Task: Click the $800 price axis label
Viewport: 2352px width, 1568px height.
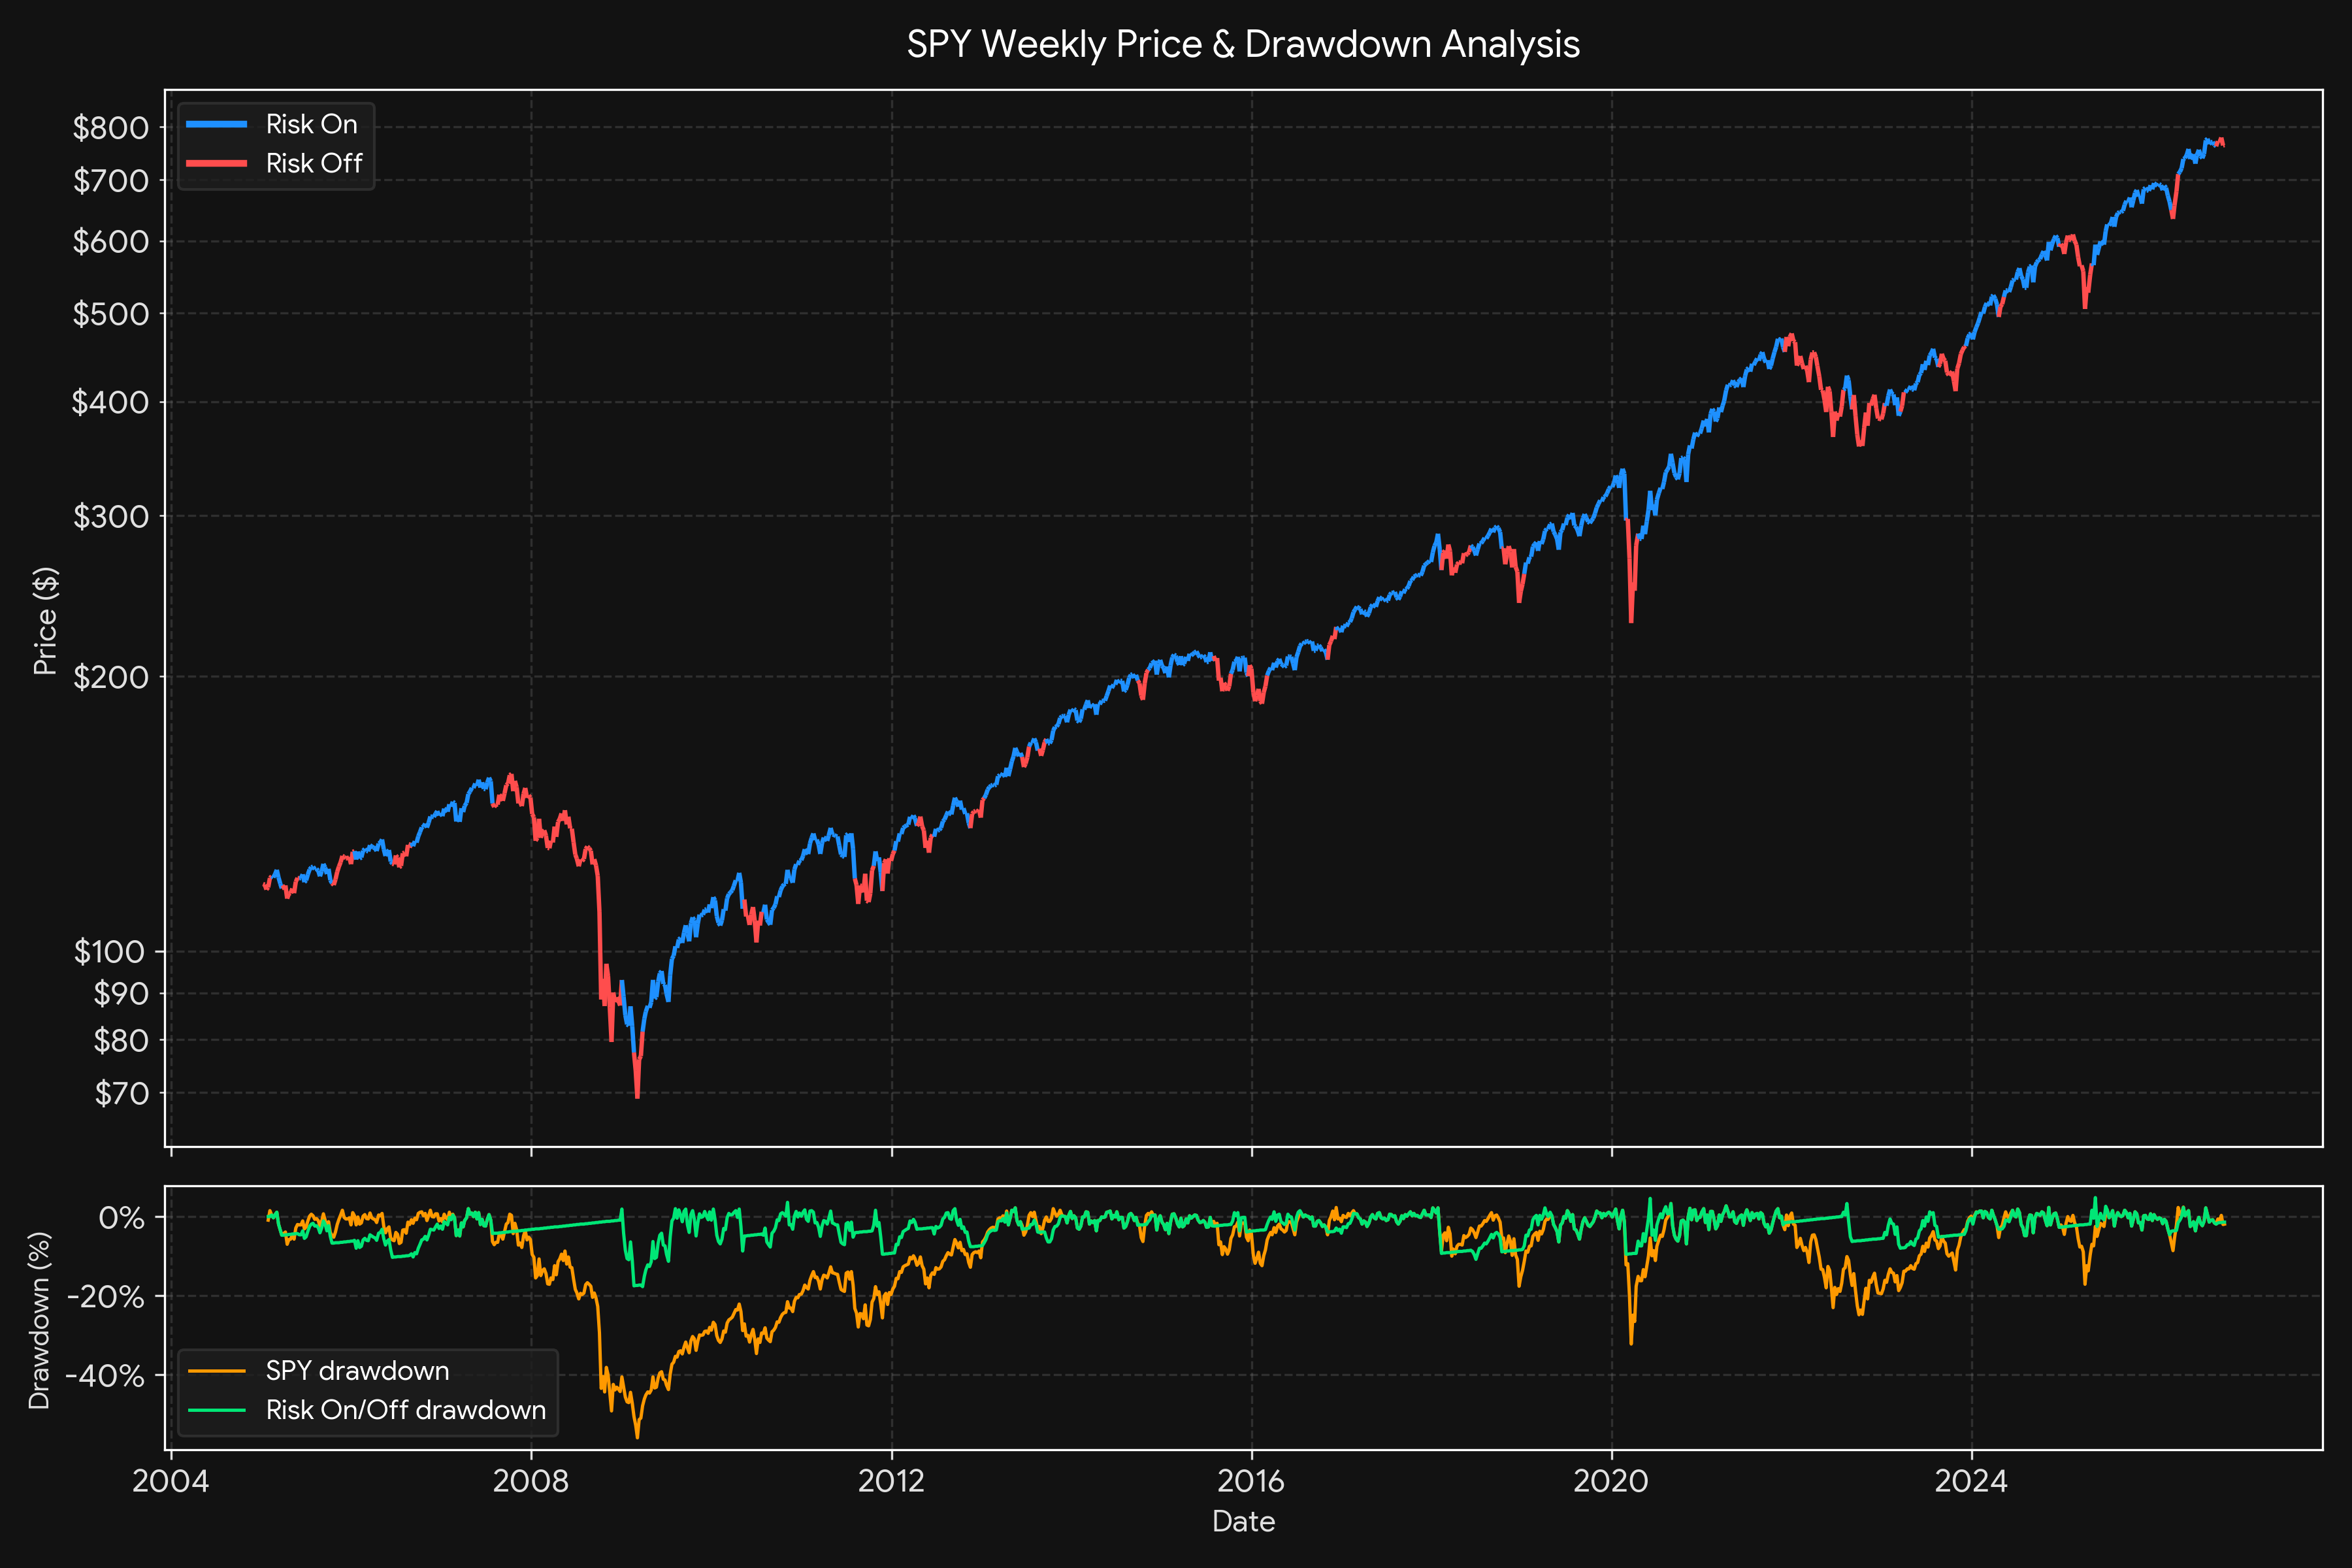Action: point(110,128)
